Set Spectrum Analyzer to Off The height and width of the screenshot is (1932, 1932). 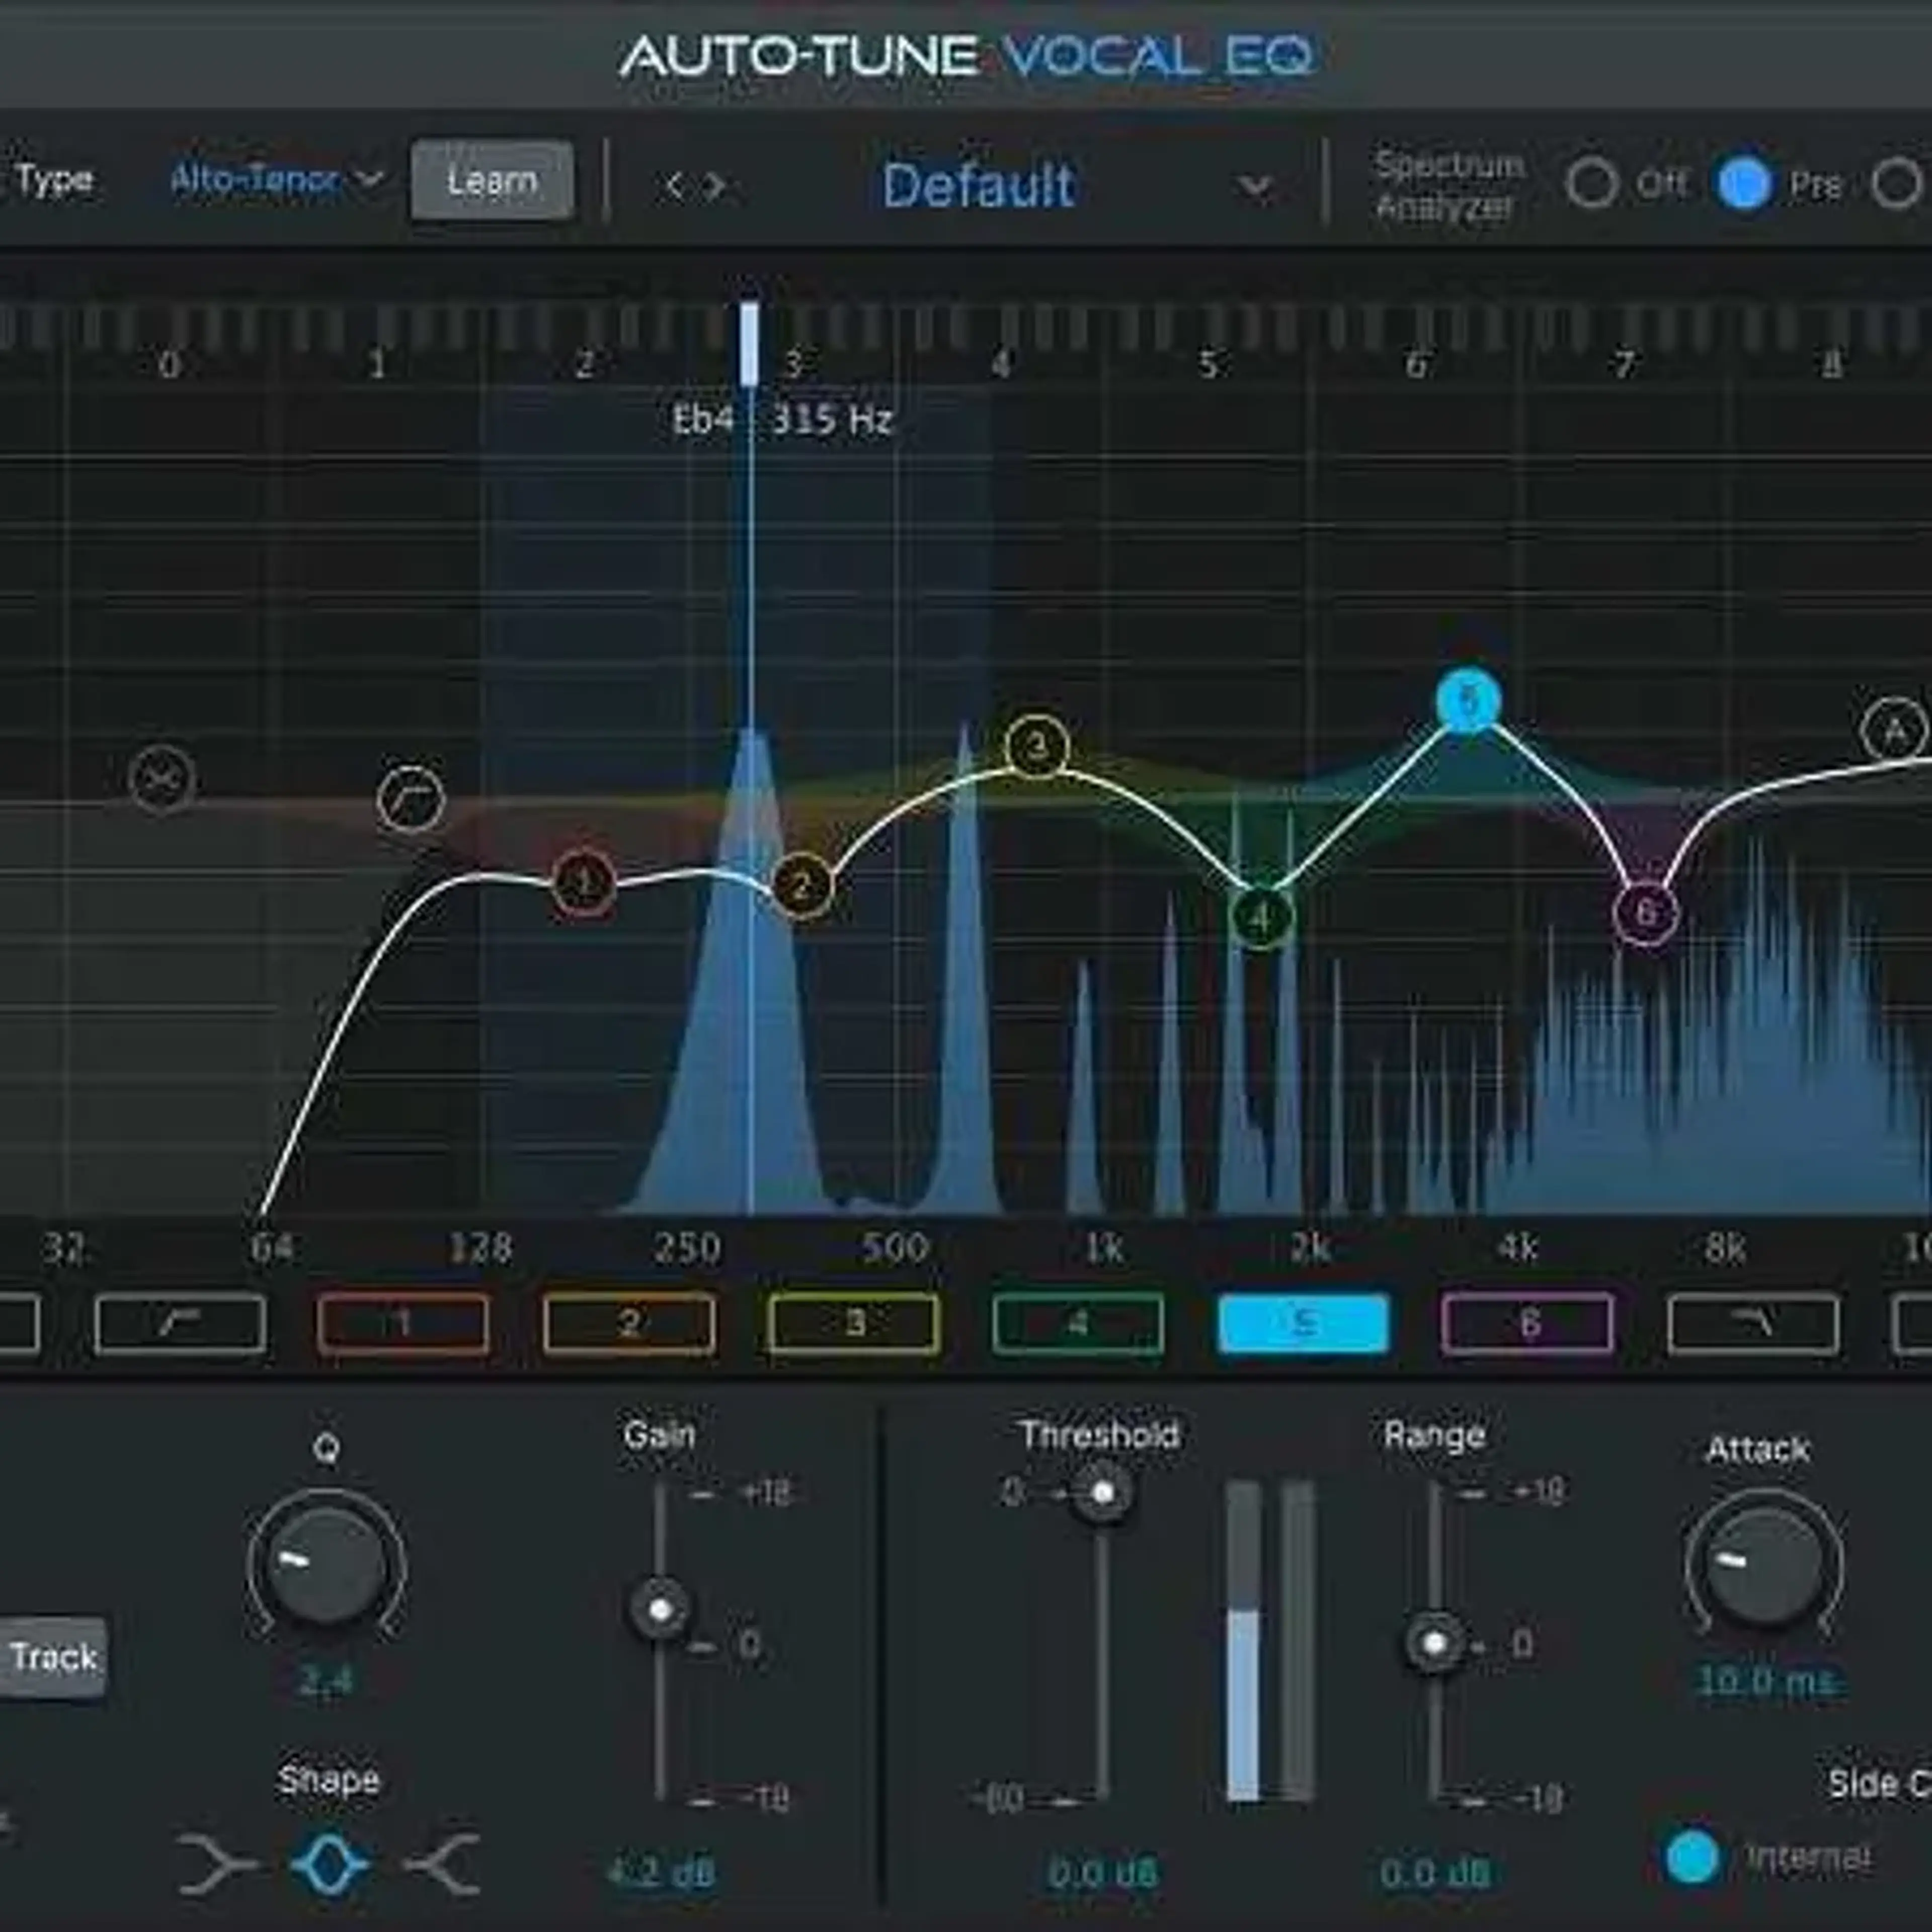click(x=1591, y=183)
